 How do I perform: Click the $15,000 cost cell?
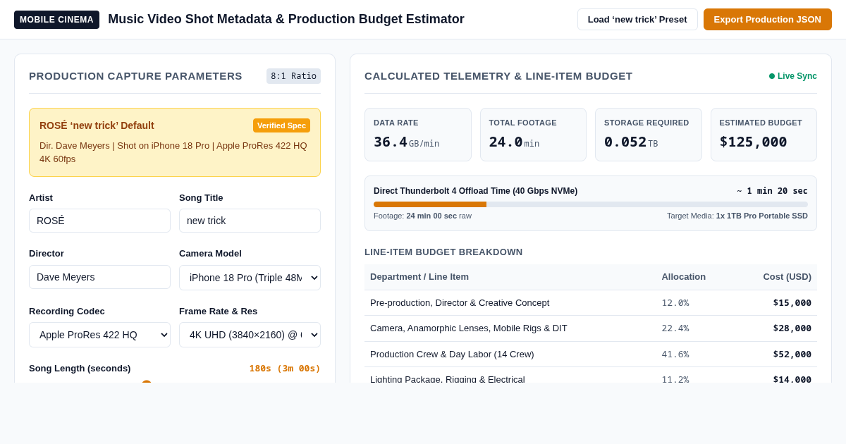(792, 303)
